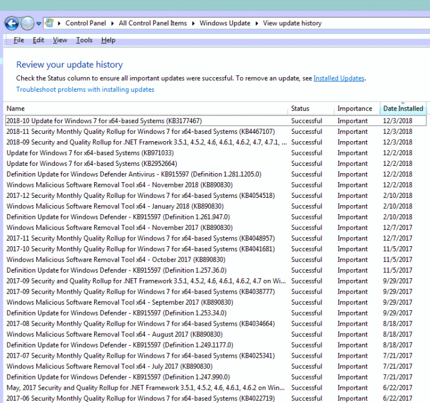Sort by the Name column header

coord(147,109)
